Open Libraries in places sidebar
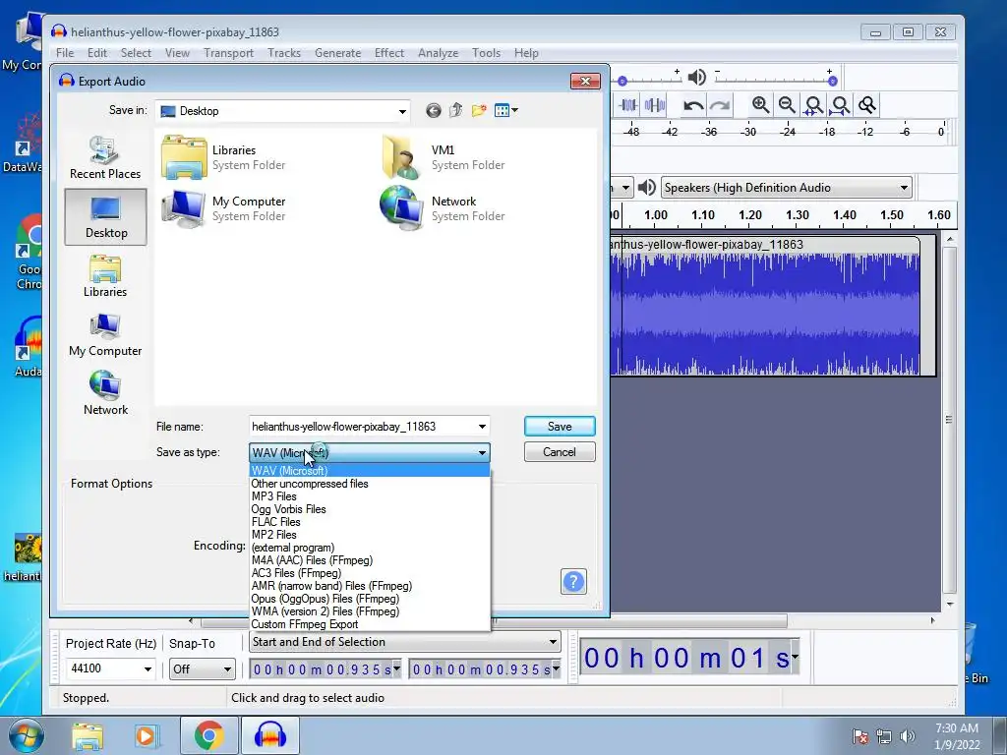The height and width of the screenshot is (755, 1007). pos(105,275)
